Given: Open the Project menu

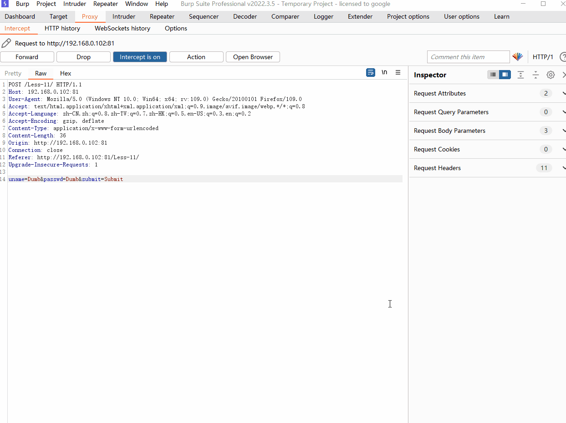Looking at the screenshot, I should click(x=46, y=4).
